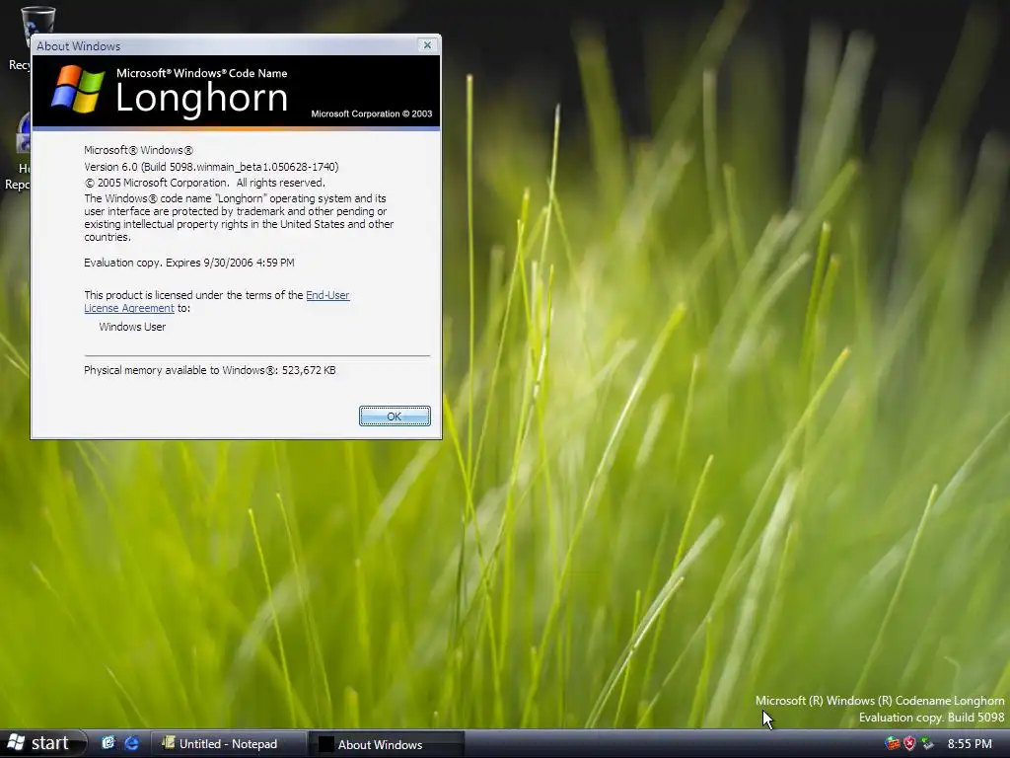Click OK in the About Windows dialog

click(395, 417)
